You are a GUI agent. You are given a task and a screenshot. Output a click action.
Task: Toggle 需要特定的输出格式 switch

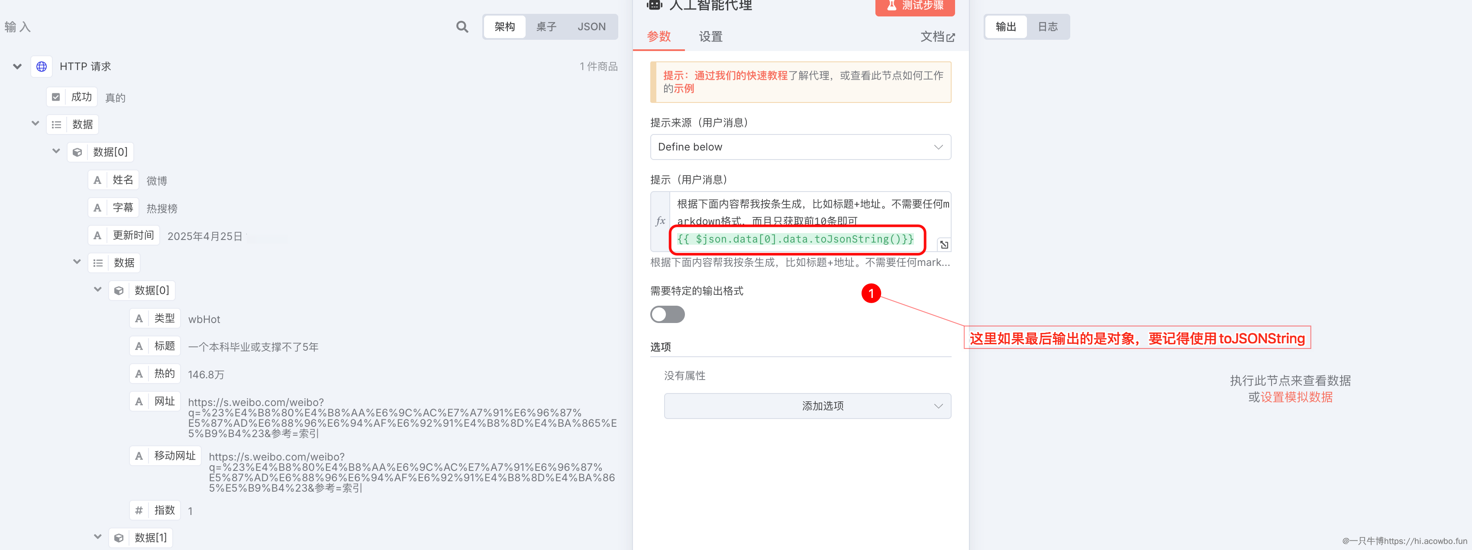[x=667, y=314]
